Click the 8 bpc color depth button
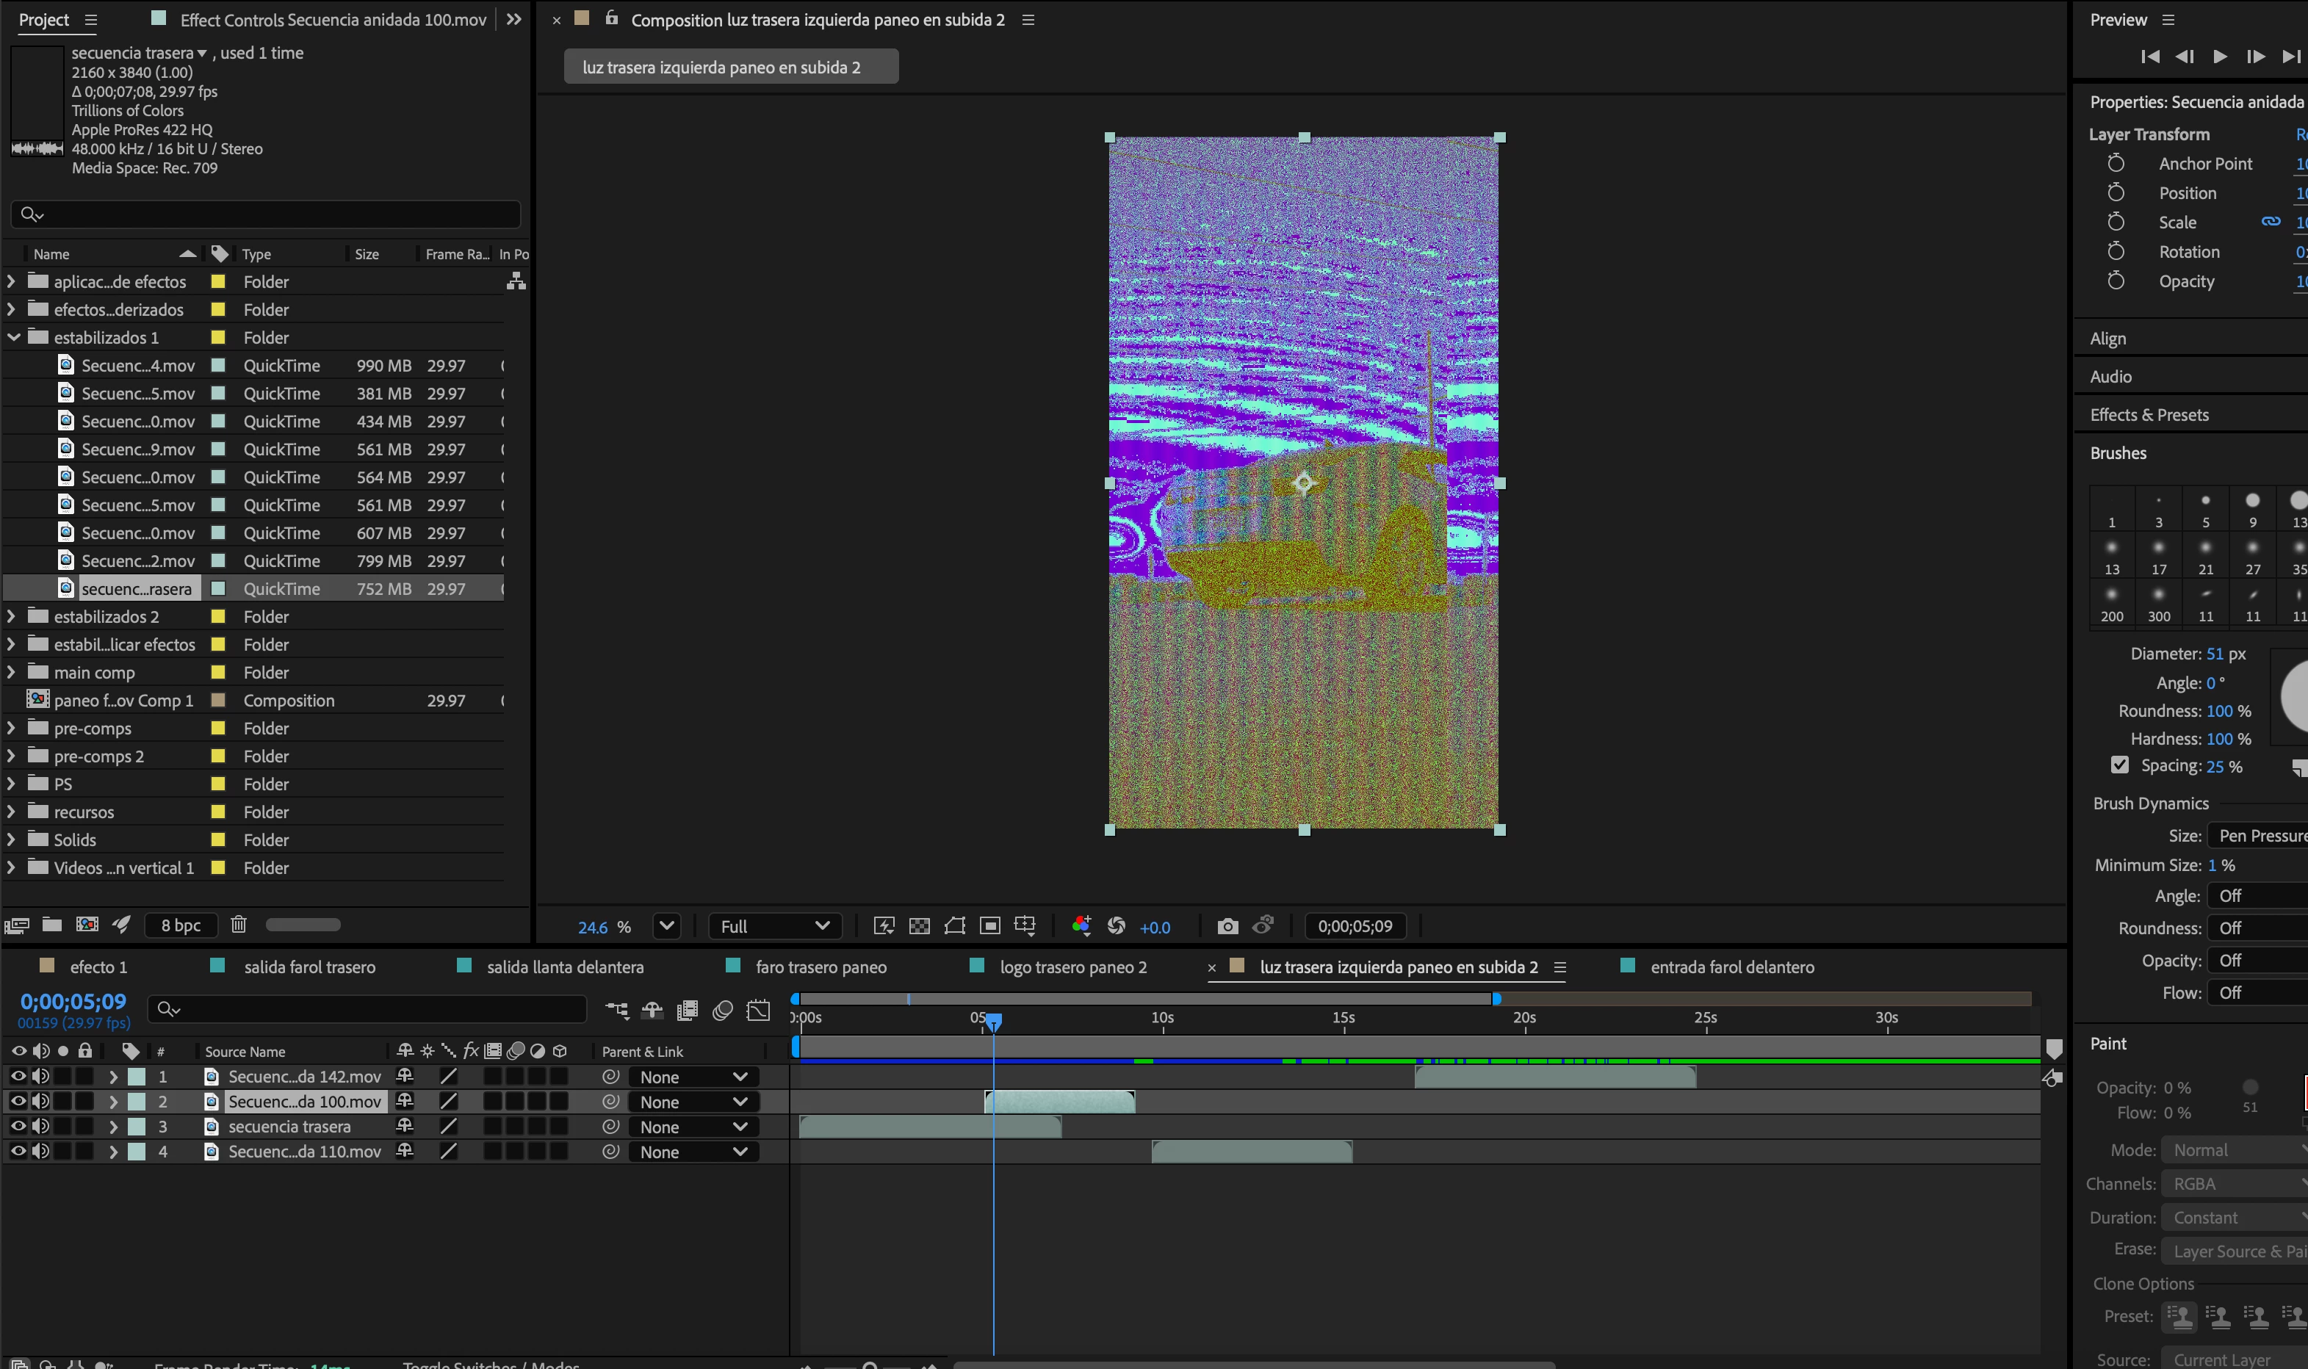This screenshot has height=1369, width=2308. tap(181, 925)
